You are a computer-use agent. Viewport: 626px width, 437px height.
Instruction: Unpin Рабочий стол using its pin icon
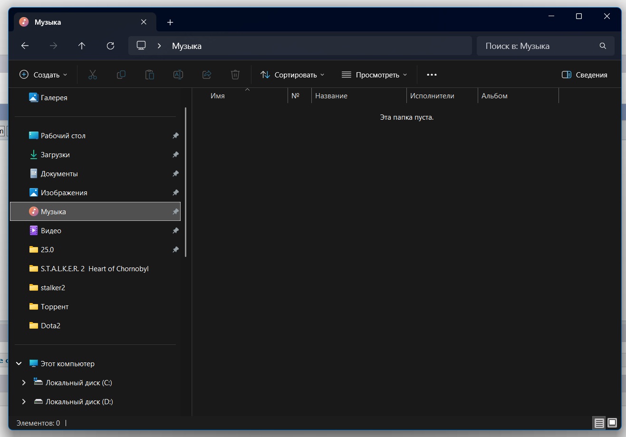click(x=175, y=136)
